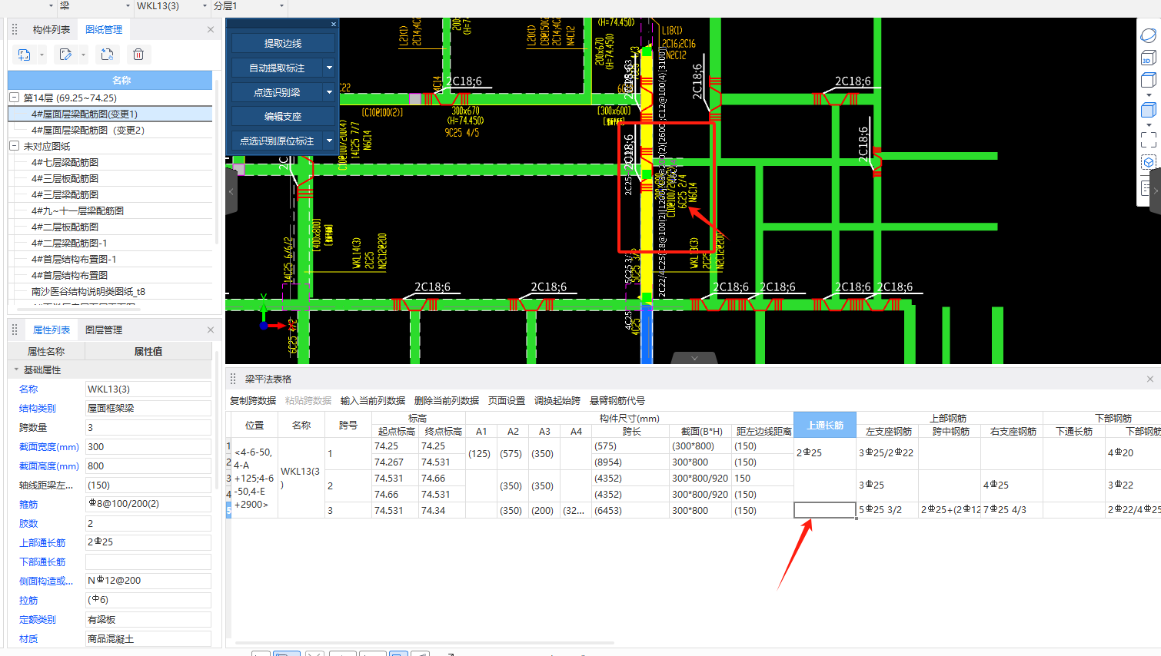1161x656 pixels.
Task: Click the 截面高度 value field 800
Action: pos(148,465)
